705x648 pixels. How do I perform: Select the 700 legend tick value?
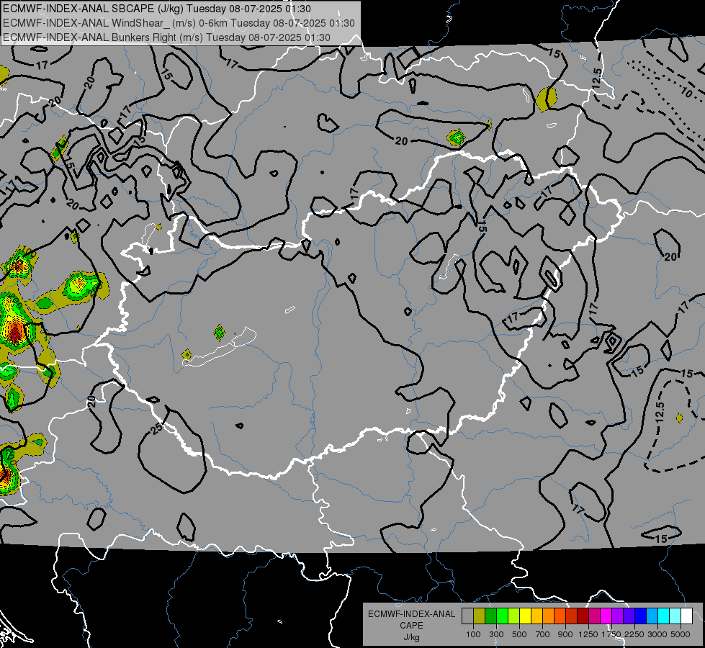coord(543,634)
